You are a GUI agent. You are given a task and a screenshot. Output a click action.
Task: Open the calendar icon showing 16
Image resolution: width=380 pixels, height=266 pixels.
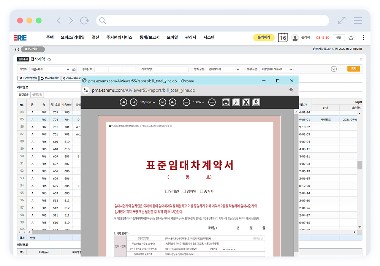click(283, 38)
